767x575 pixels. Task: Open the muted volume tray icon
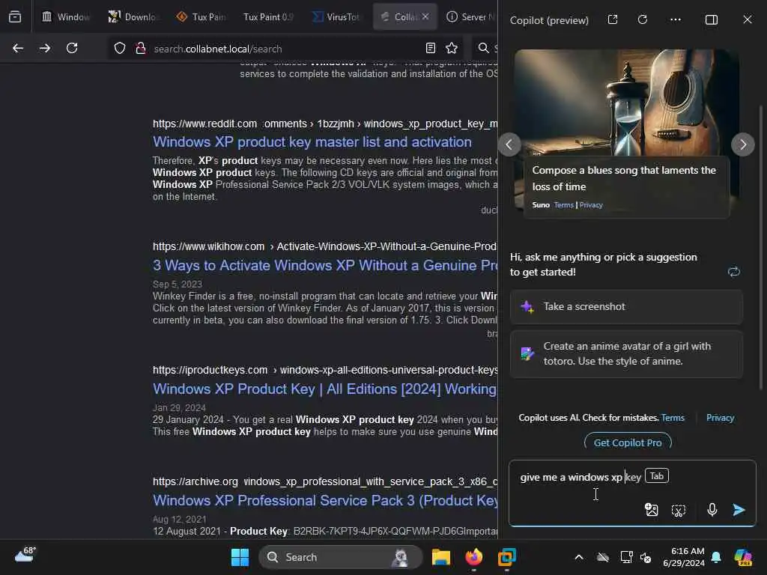point(646,557)
